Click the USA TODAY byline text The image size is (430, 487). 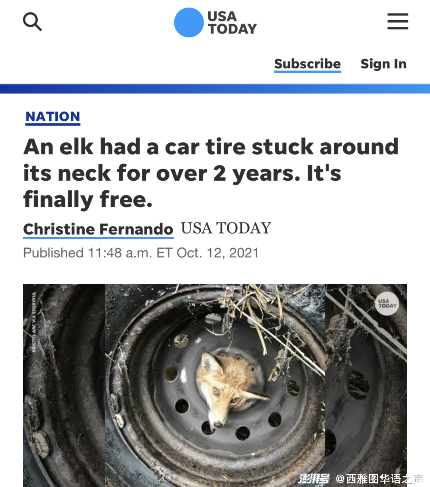coord(226,228)
